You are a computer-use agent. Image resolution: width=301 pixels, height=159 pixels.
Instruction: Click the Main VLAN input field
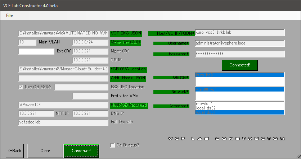click(x=27, y=42)
